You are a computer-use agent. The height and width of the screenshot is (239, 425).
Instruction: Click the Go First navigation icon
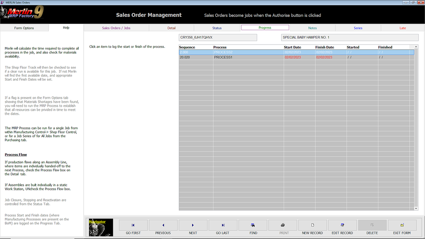(133, 225)
